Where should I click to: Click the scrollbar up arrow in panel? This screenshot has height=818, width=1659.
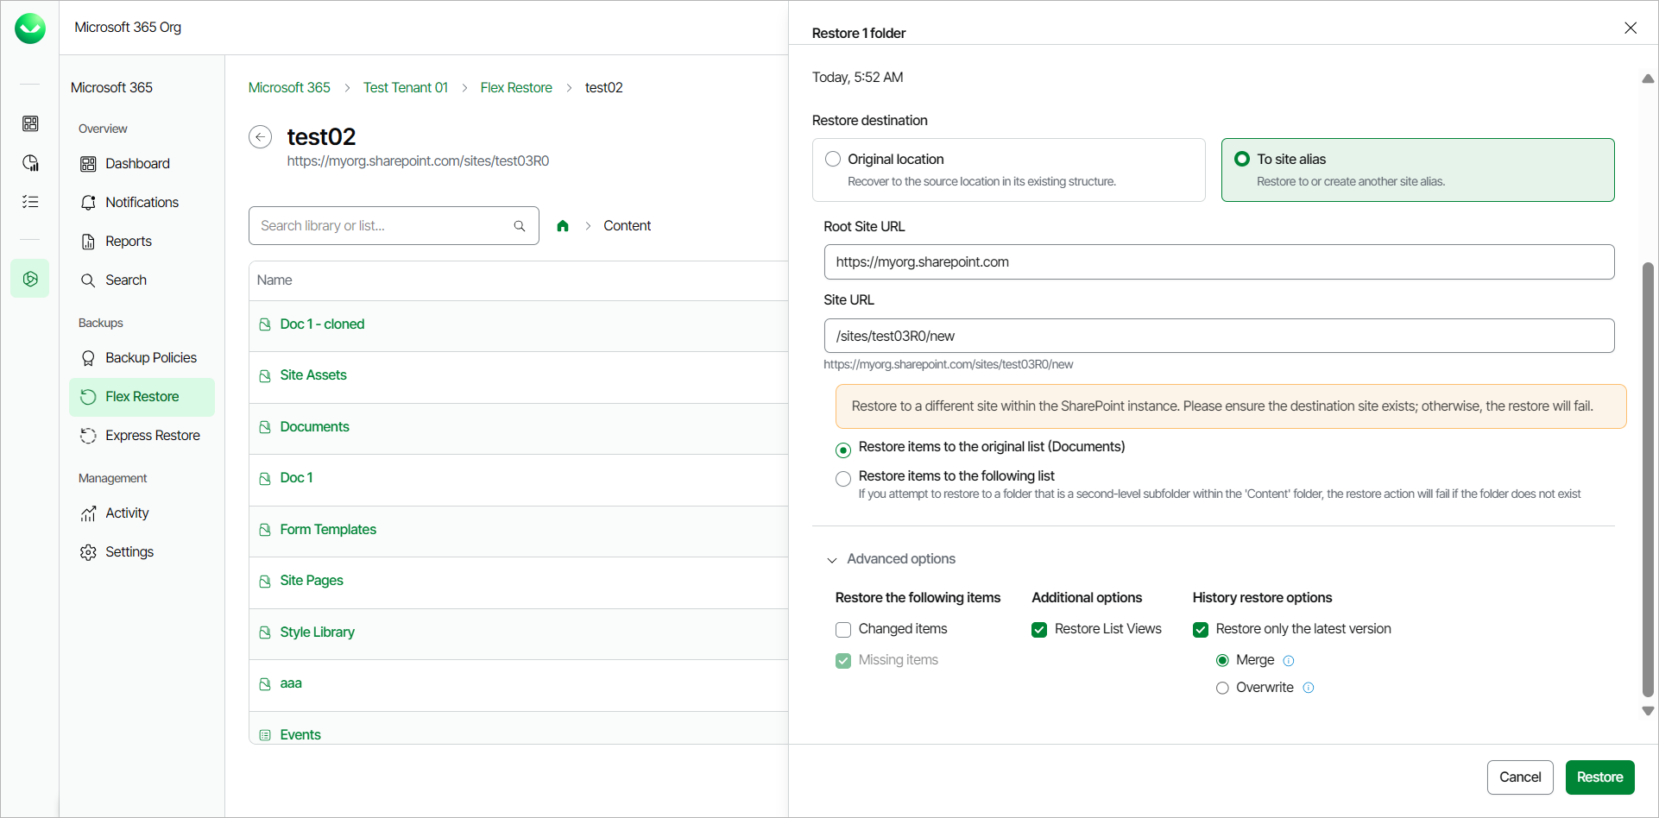(1648, 79)
